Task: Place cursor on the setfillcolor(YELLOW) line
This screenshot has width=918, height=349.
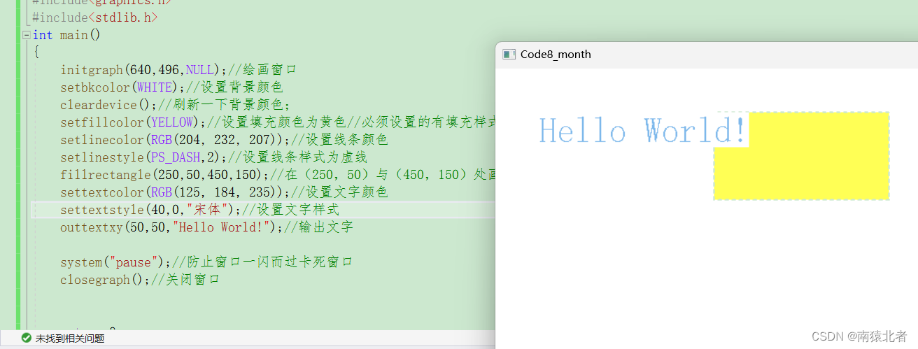Action: tap(278, 122)
